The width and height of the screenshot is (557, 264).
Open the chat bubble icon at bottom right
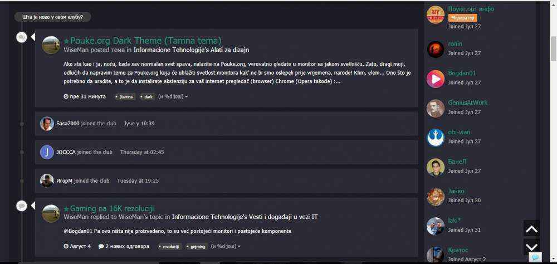tap(535, 257)
